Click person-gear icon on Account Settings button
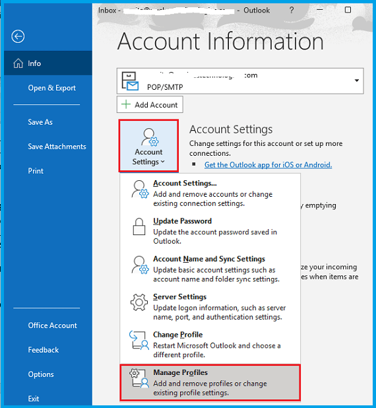This screenshot has height=408, width=376. click(x=150, y=137)
